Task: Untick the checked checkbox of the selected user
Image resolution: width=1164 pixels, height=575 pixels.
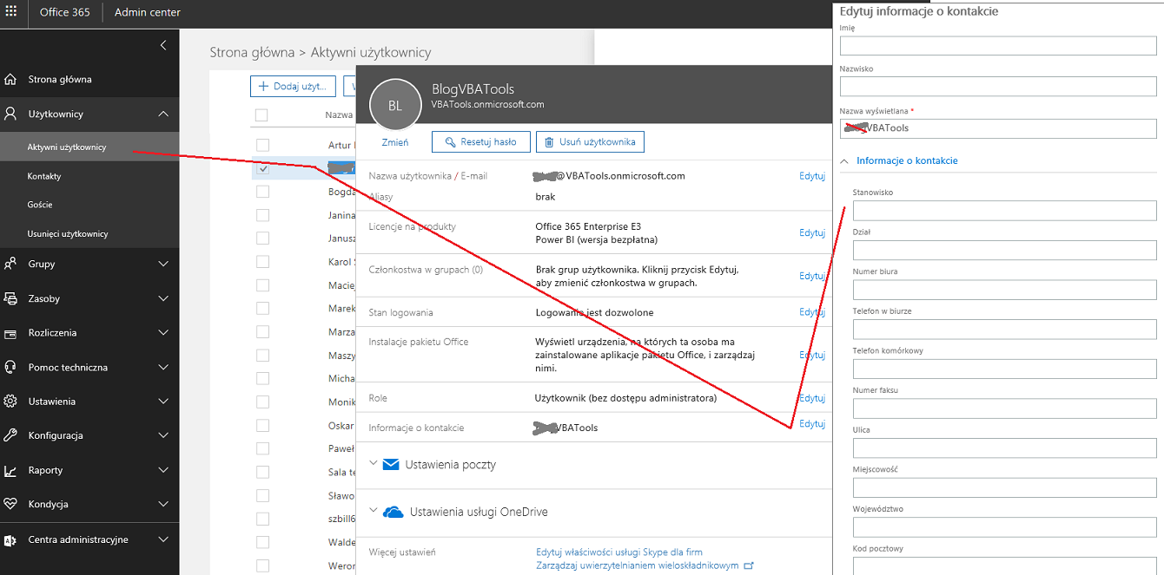Action: click(262, 169)
